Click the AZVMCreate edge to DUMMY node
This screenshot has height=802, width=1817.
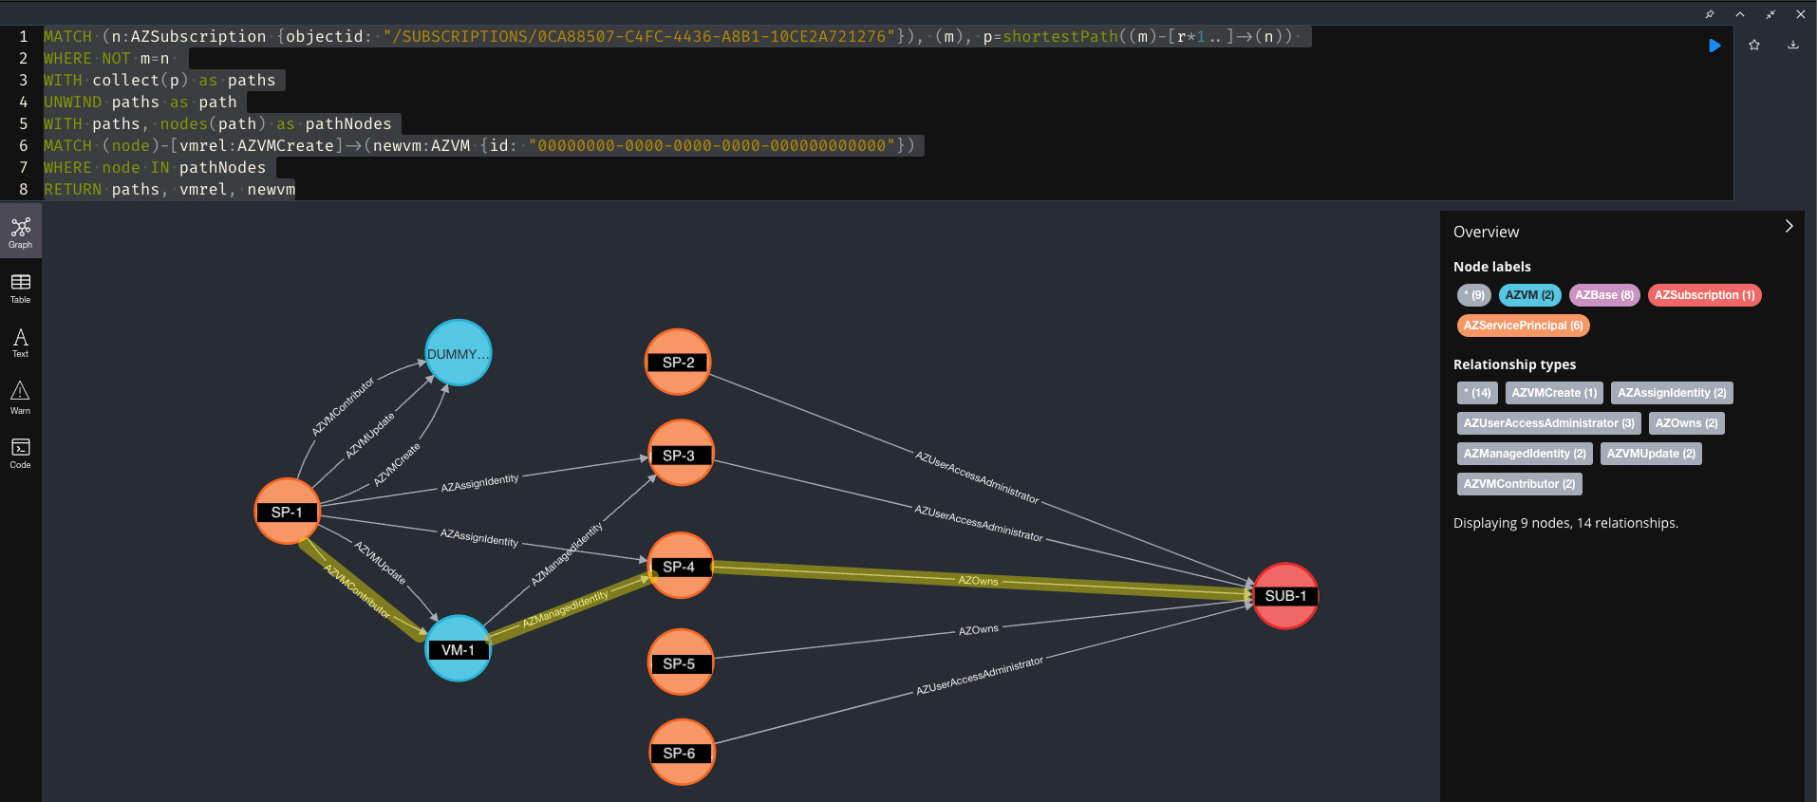click(396, 465)
